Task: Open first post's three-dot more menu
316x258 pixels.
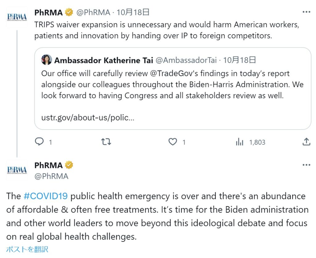Action: (306, 12)
